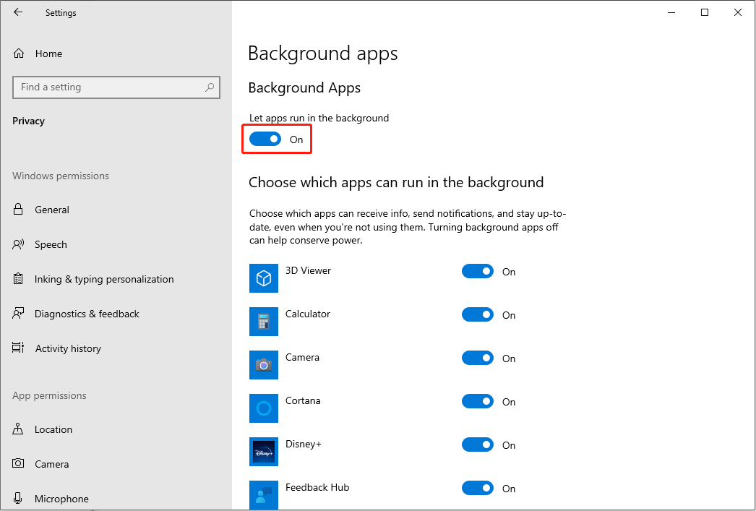Toggle Calculator background permission off

coord(478,315)
